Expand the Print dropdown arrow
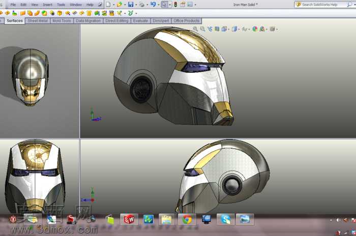 (x=147, y=5)
